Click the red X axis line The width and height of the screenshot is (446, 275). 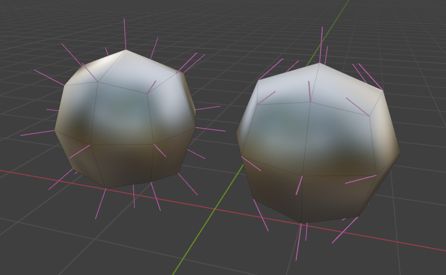point(402,243)
